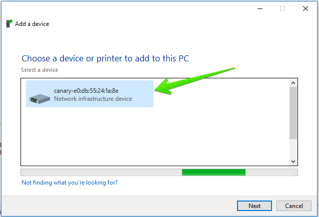Cancel the Add a device wizard
Screen dimensions: 319x217
(x=294, y=206)
